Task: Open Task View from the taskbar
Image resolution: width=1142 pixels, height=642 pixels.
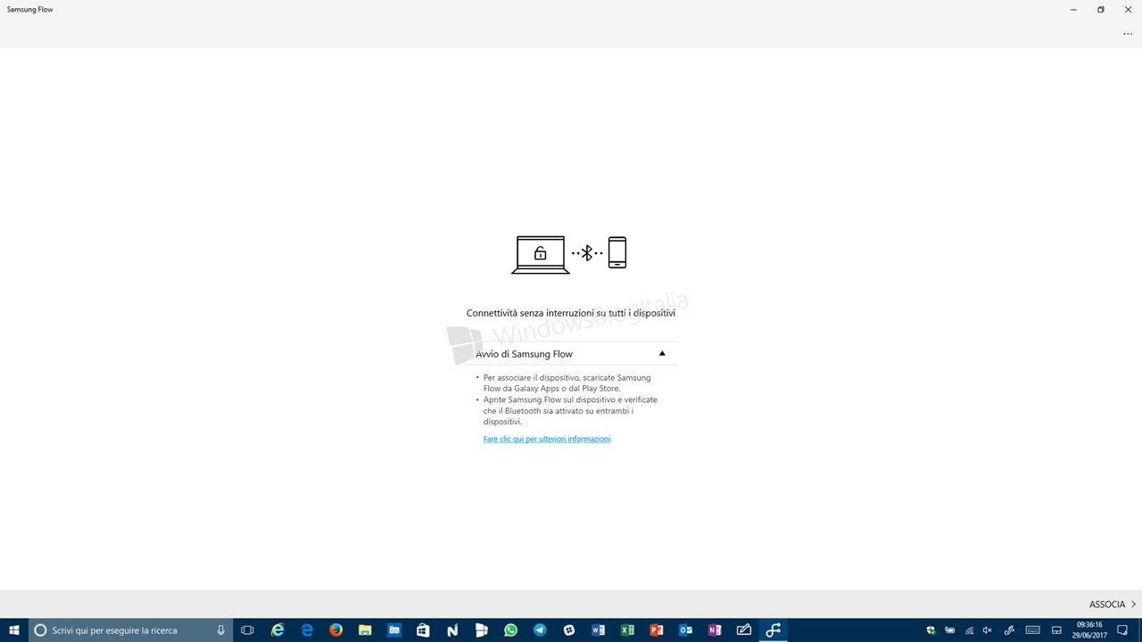Action: [248, 630]
